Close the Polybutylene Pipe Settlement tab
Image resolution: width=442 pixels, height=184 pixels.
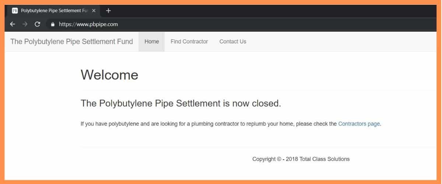coord(94,11)
